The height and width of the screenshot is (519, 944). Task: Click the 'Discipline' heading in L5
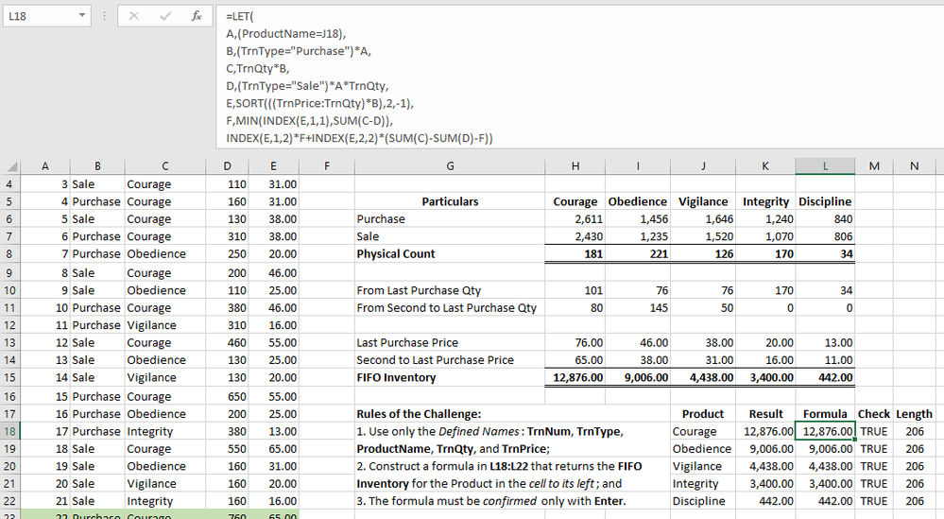pos(825,201)
